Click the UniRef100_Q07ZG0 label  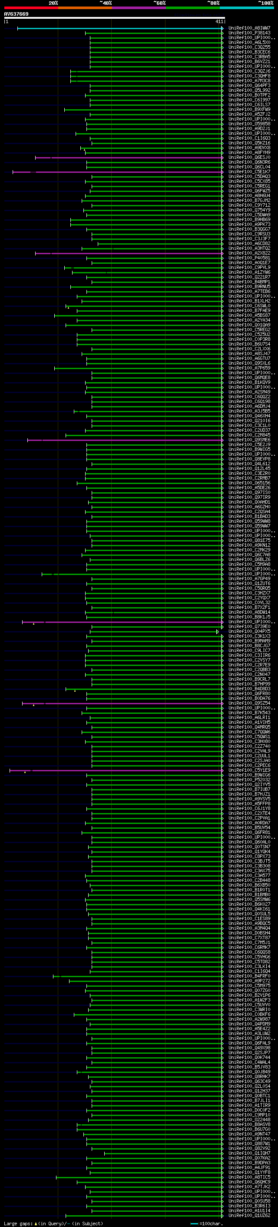(249, 990)
